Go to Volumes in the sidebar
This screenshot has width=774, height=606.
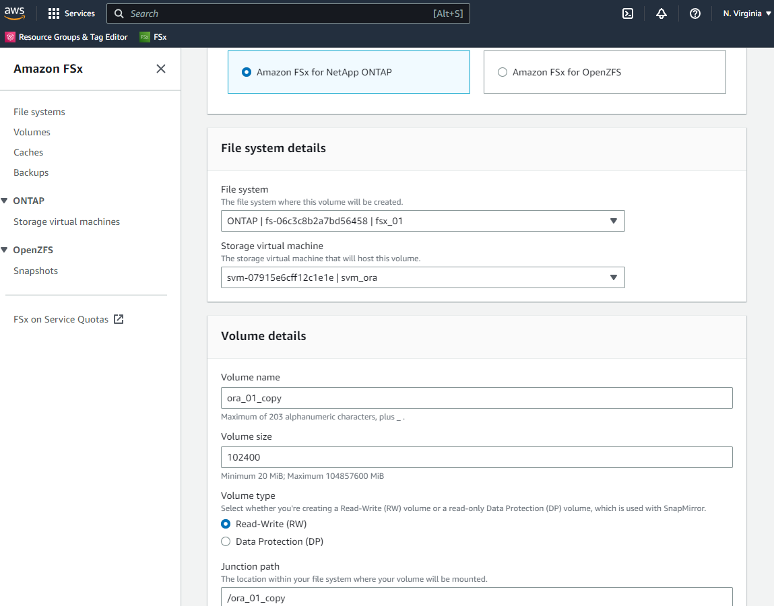[x=32, y=132]
